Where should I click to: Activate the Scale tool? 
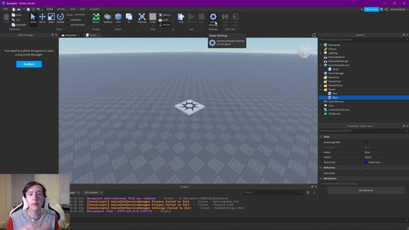coord(51,19)
